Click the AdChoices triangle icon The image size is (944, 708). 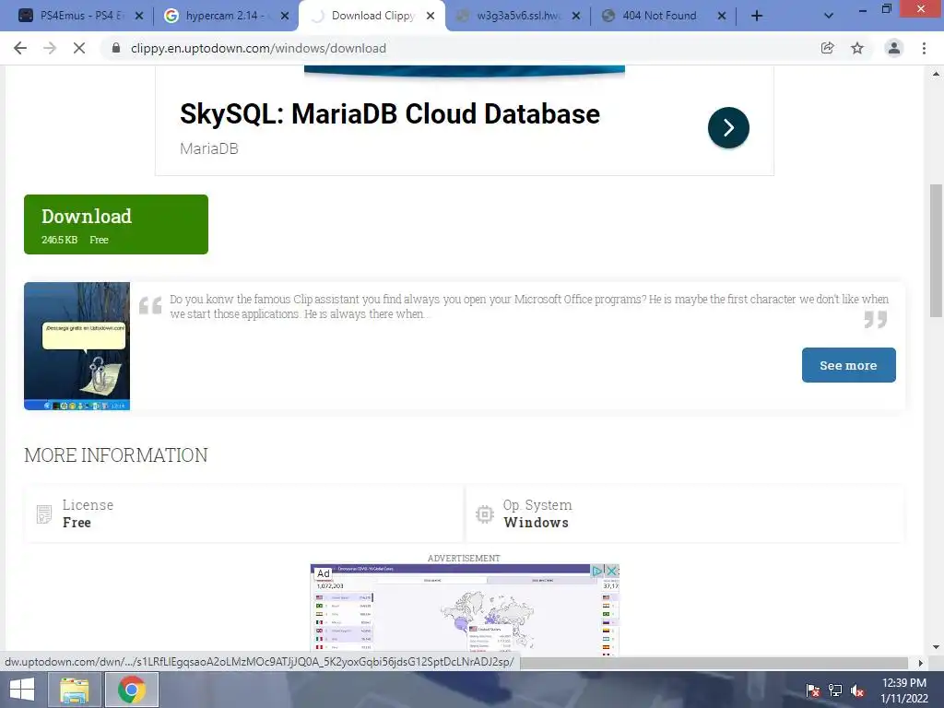click(x=597, y=571)
